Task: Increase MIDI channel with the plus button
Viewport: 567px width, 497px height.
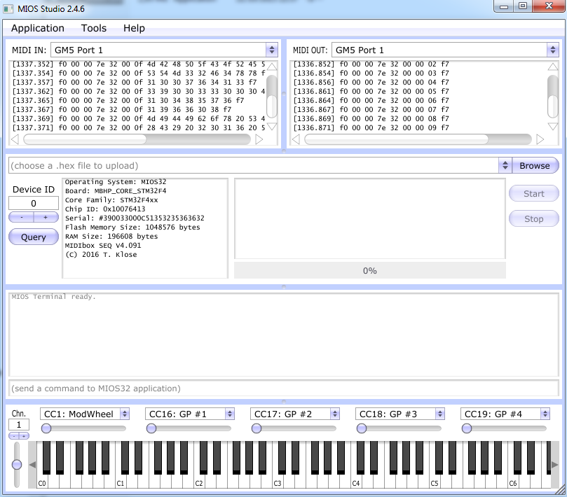Action: (x=24, y=436)
